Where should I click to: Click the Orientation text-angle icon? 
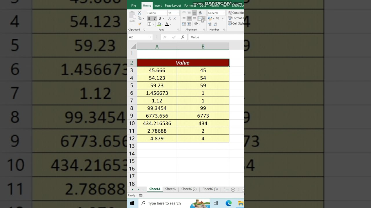[196, 24]
